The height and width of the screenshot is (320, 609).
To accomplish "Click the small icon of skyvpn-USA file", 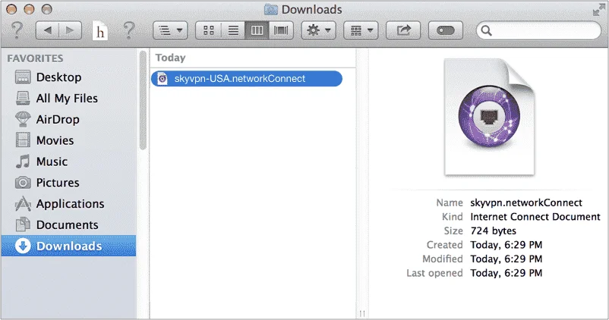I will (163, 79).
